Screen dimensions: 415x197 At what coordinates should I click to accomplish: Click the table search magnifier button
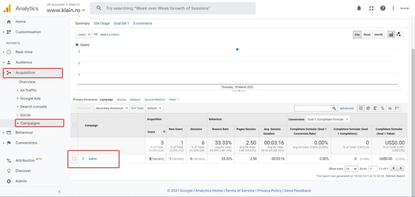[x=334, y=108]
